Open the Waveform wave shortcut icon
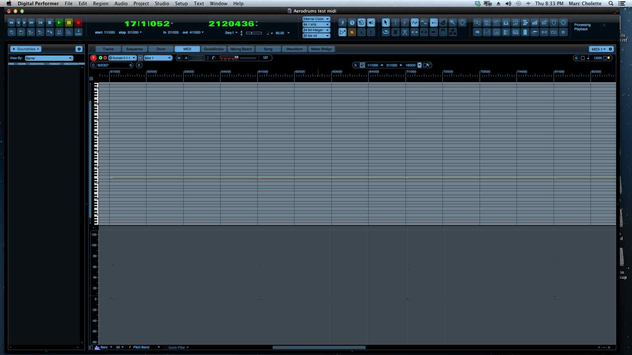Image resolution: width=632 pixels, height=355 pixels. [x=477, y=32]
